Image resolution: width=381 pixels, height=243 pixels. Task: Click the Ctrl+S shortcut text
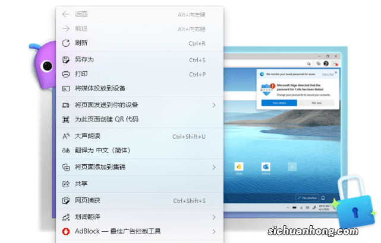197,60
